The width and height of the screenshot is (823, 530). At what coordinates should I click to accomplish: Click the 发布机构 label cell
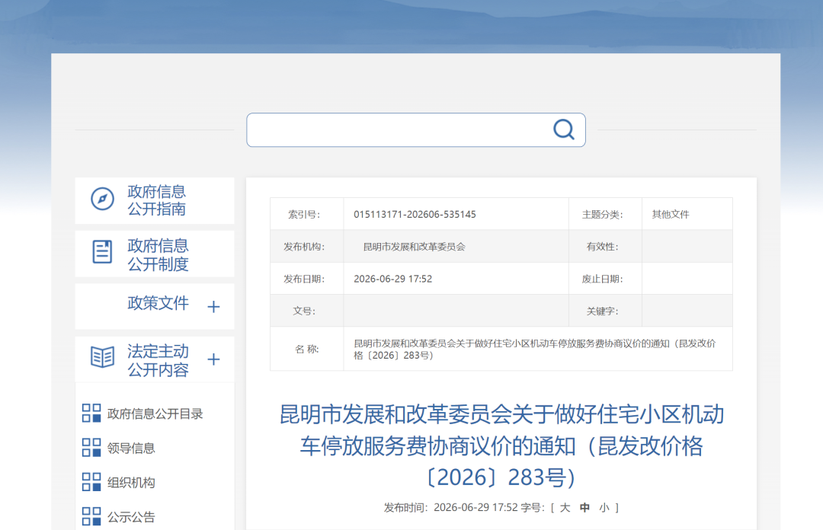click(306, 247)
